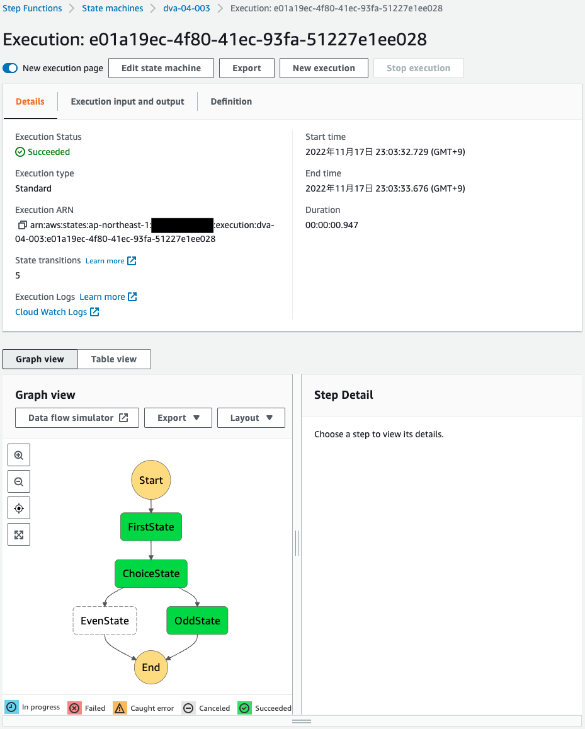The height and width of the screenshot is (729, 585).
Task: Open the Layout dropdown
Action: [251, 417]
